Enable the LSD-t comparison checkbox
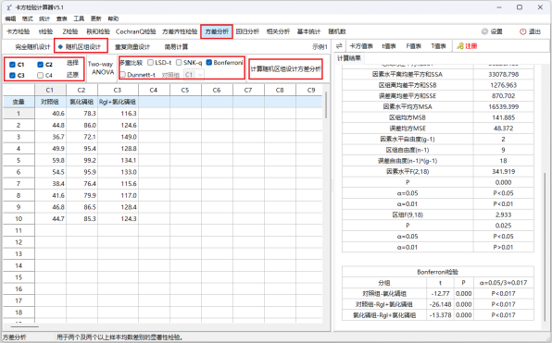552x343 pixels. [150, 63]
